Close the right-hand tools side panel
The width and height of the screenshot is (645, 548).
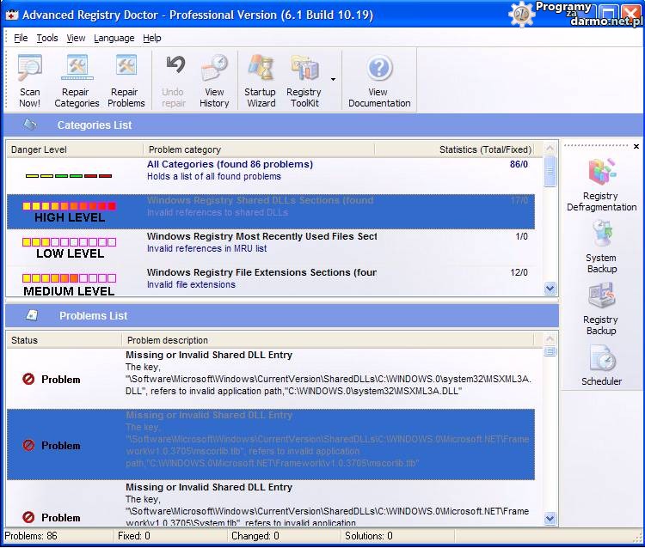click(636, 147)
